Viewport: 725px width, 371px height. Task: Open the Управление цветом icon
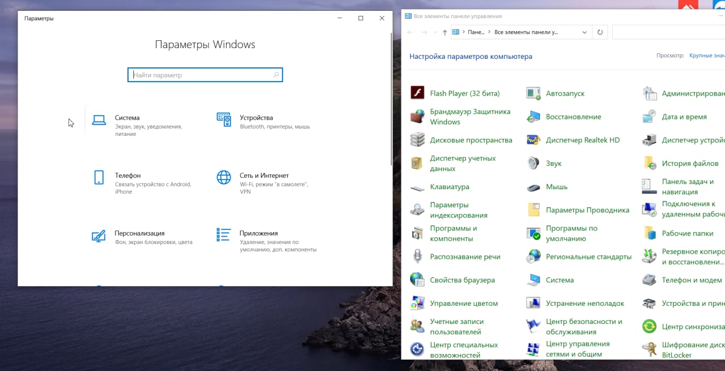pos(417,303)
